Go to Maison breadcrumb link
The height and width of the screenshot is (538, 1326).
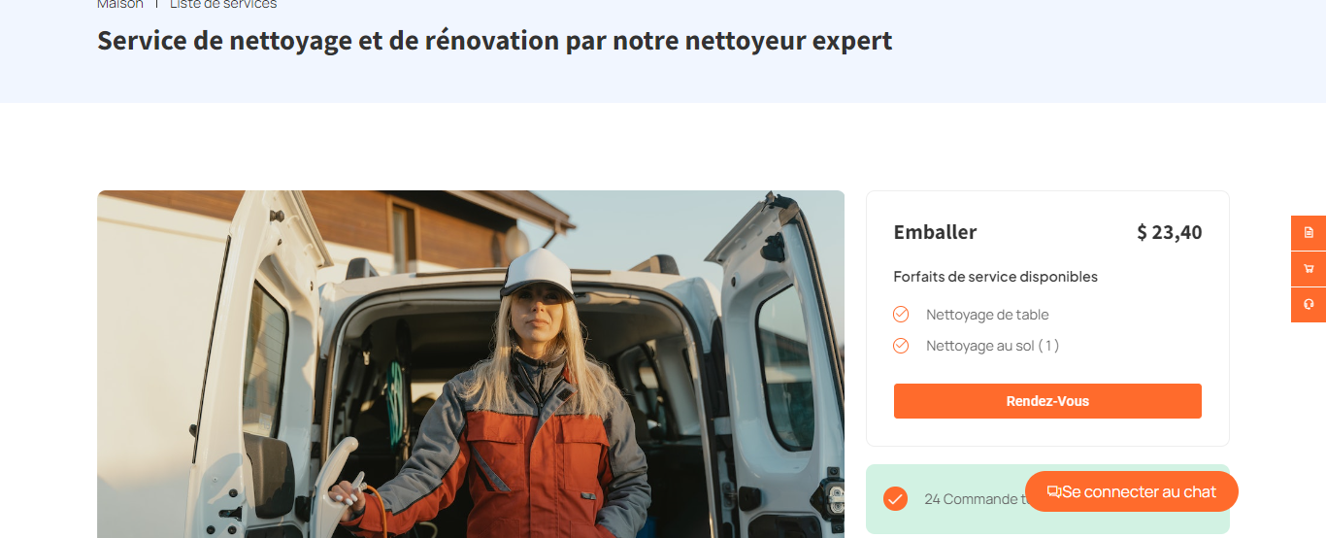120,4
